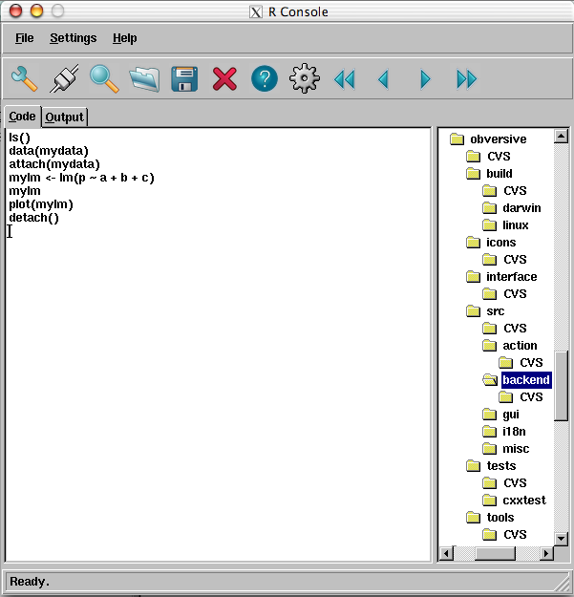Click the folder icon beside i18n
The width and height of the screenshot is (574, 597).
tap(489, 432)
